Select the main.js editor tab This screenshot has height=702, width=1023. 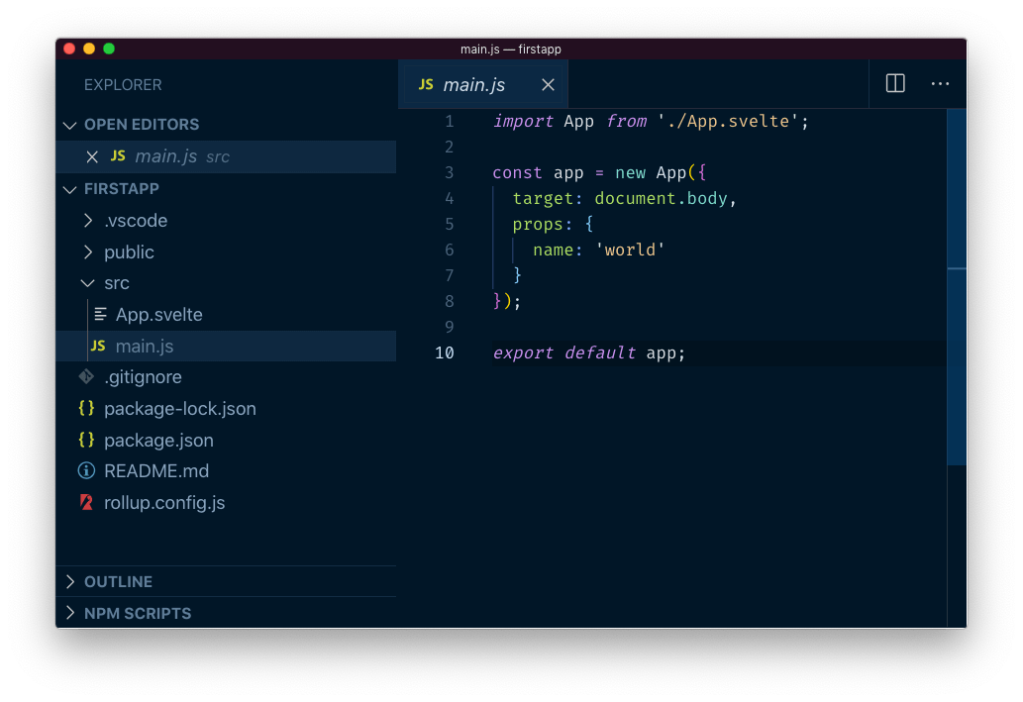click(473, 85)
